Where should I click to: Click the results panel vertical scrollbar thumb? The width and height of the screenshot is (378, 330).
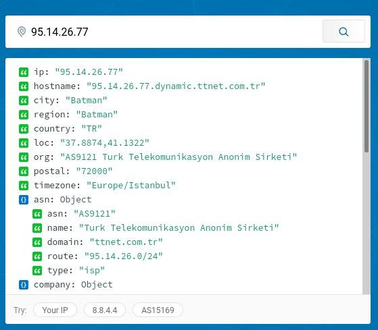pyautogui.click(x=367, y=107)
